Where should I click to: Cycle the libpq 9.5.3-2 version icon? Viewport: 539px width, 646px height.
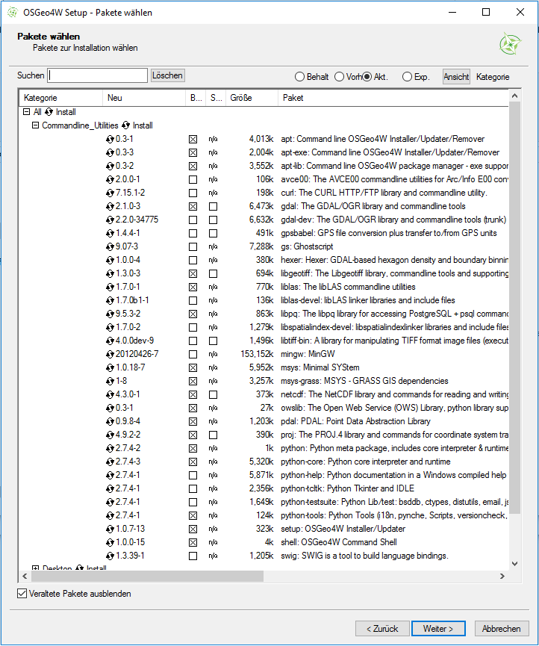tap(110, 314)
